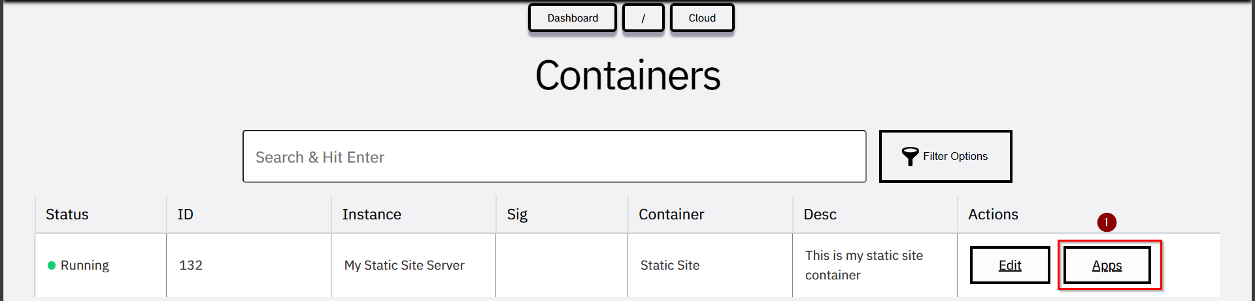1255x301 pixels.
Task: Open the Filter Options button
Action: click(x=945, y=156)
